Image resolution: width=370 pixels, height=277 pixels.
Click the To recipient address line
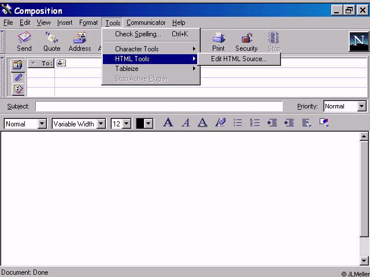(x=210, y=63)
